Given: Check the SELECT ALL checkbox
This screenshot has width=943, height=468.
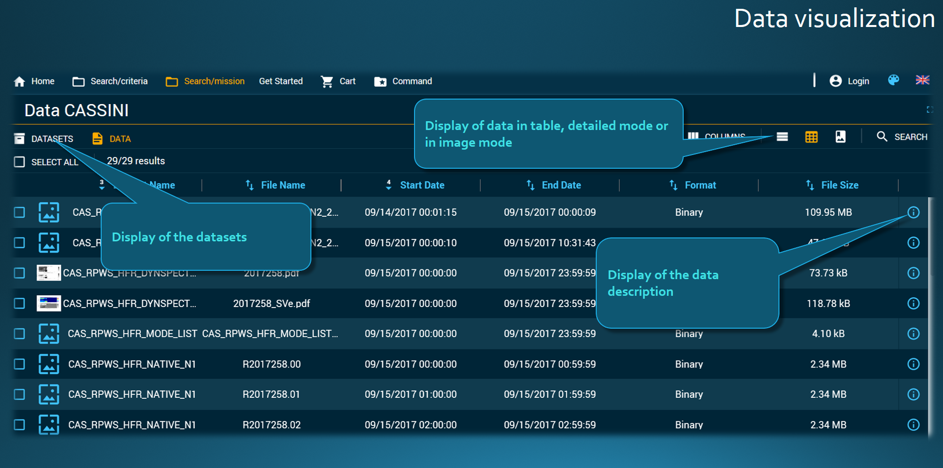Looking at the screenshot, I should point(19,162).
